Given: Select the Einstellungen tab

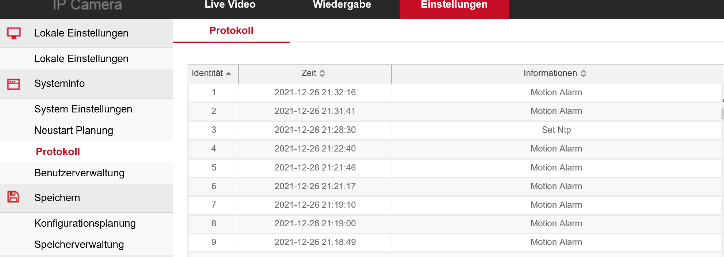Looking at the screenshot, I should tap(454, 5).
